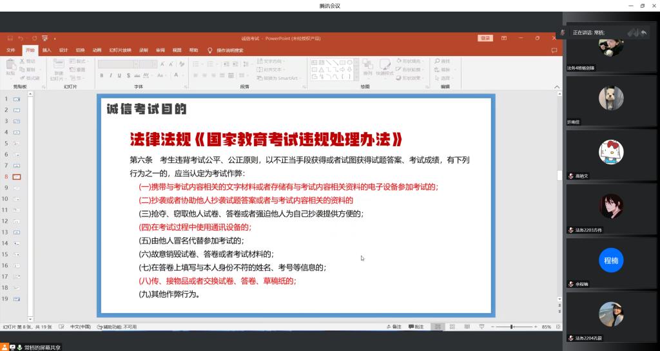Expand the shapes gallery more arrow

(x=356, y=77)
